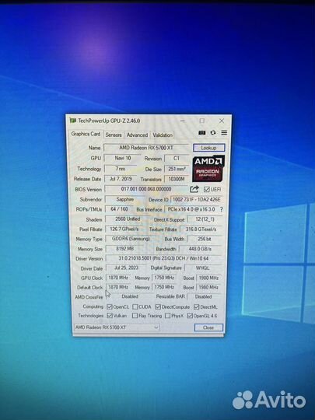The image size is (315, 420).
Task: Click the Device ID value field
Action: click(x=197, y=200)
